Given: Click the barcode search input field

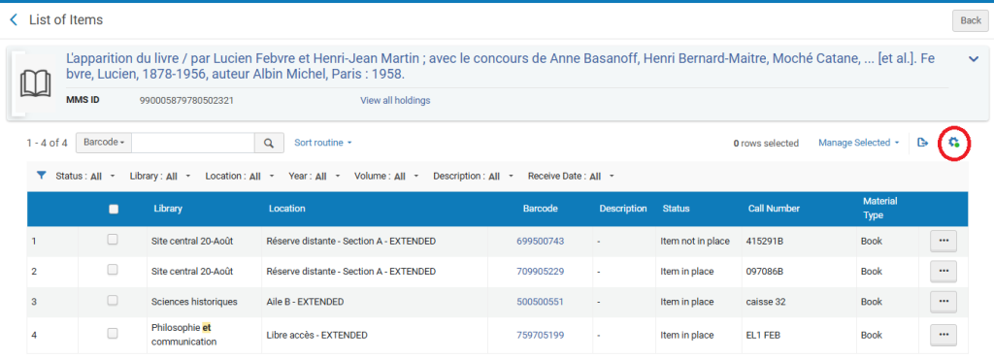Looking at the screenshot, I should tap(193, 143).
